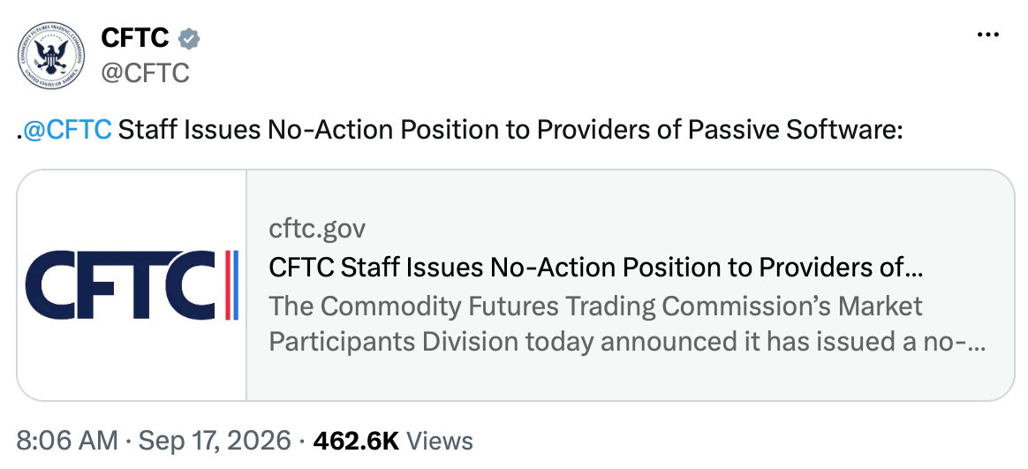Image resolution: width=1028 pixels, height=469 pixels.
Task: Click the bold CFTC display name
Action: (135, 38)
